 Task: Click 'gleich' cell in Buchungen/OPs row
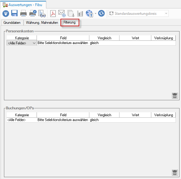pyautogui.click(x=104, y=120)
